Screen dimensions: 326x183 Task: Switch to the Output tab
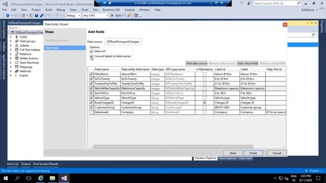tap(25, 164)
